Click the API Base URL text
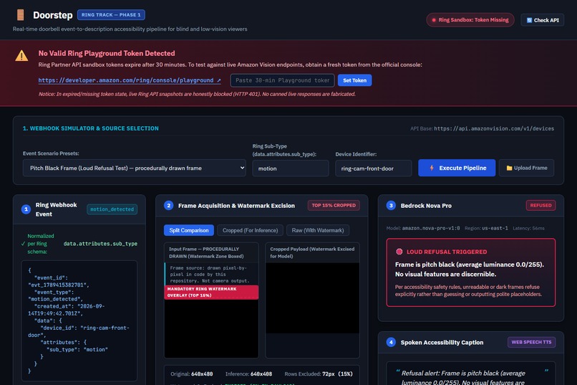 coord(494,128)
